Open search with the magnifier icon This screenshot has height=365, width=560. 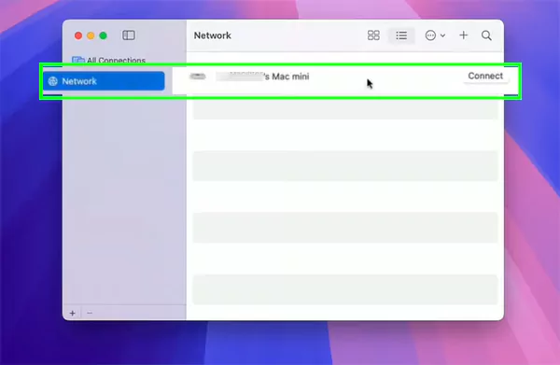click(x=486, y=35)
